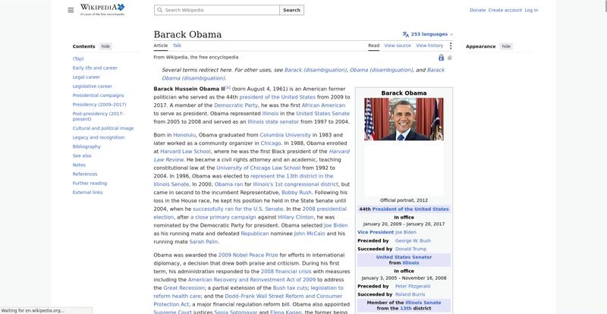Click the Create account link
Screen dimensions: 607x314
pyautogui.click(x=505, y=10)
